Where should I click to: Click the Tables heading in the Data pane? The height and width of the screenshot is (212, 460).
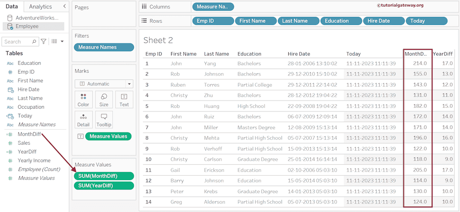[x=14, y=53]
